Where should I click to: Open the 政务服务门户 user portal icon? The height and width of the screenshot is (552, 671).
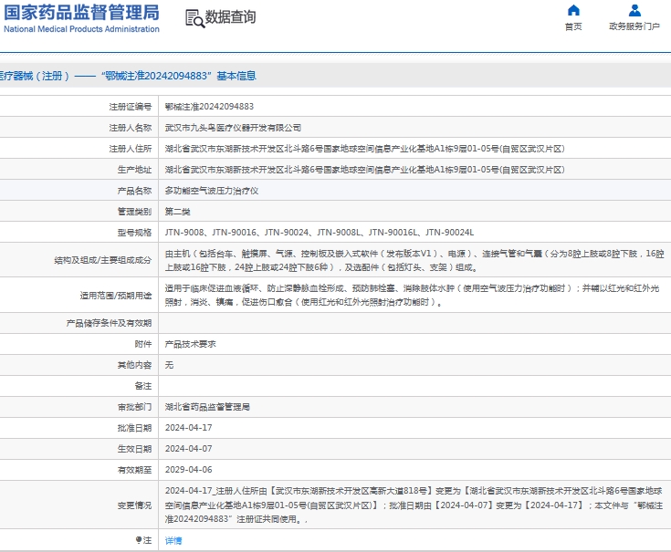point(634,10)
